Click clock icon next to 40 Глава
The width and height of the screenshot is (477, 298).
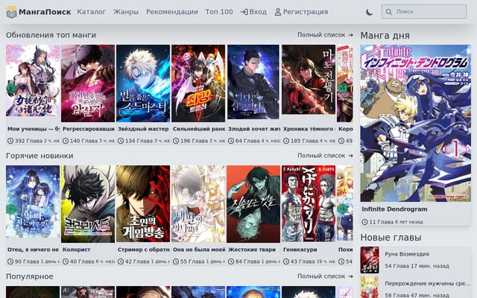pyautogui.click(x=66, y=261)
